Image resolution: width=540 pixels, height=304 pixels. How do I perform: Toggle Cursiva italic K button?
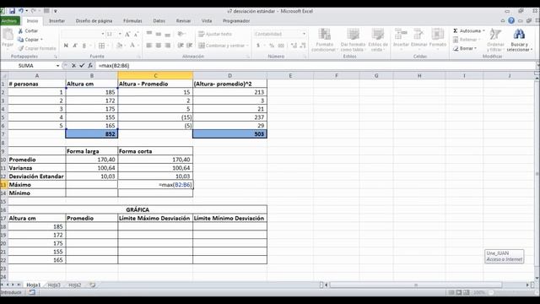75,46
